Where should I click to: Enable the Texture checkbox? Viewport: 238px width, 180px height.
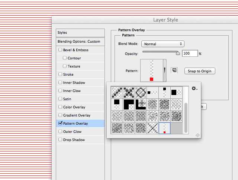(x=65, y=66)
